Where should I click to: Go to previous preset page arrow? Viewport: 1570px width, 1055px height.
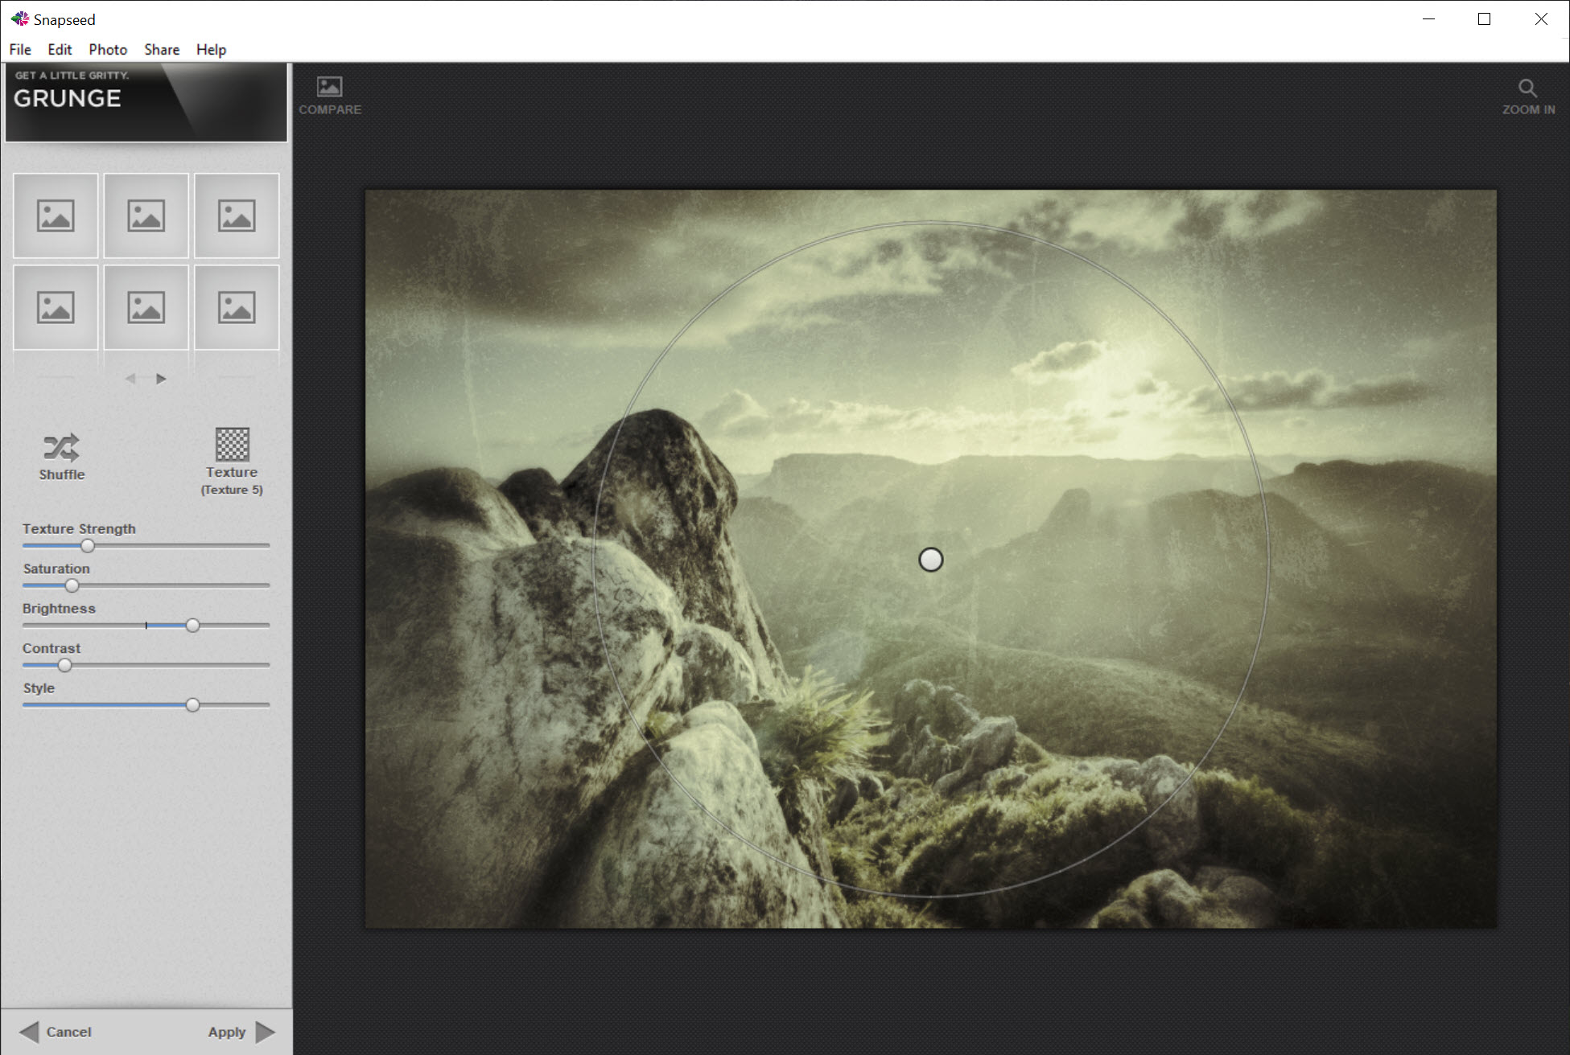(130, 379)
